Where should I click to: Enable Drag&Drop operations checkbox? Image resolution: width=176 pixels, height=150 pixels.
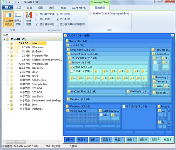(x=90, y=14)
